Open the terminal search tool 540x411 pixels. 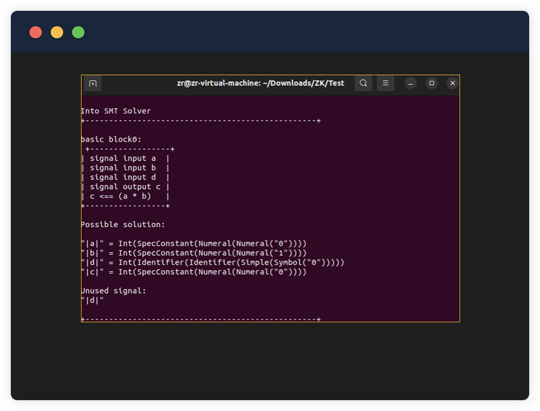point(363,83)
